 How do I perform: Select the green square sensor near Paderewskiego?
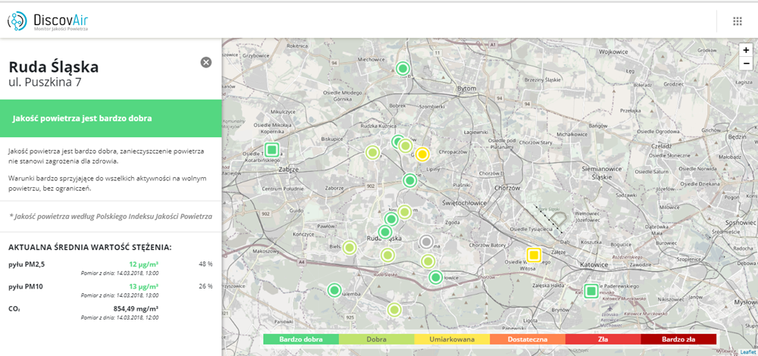(x=591, y=290)
